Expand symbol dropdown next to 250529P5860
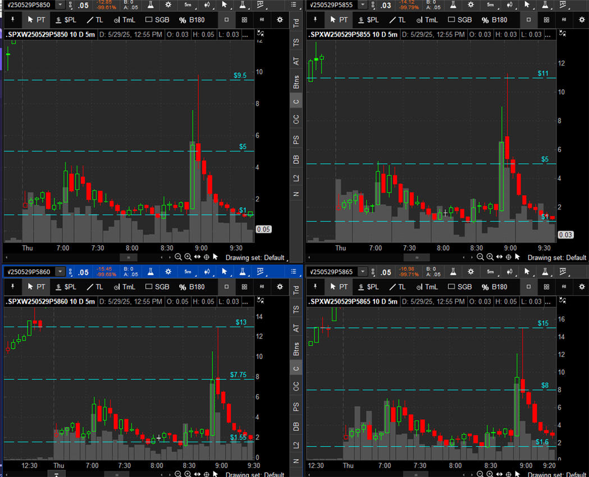The height and width of the screenshot is (477, 589). 60,272
